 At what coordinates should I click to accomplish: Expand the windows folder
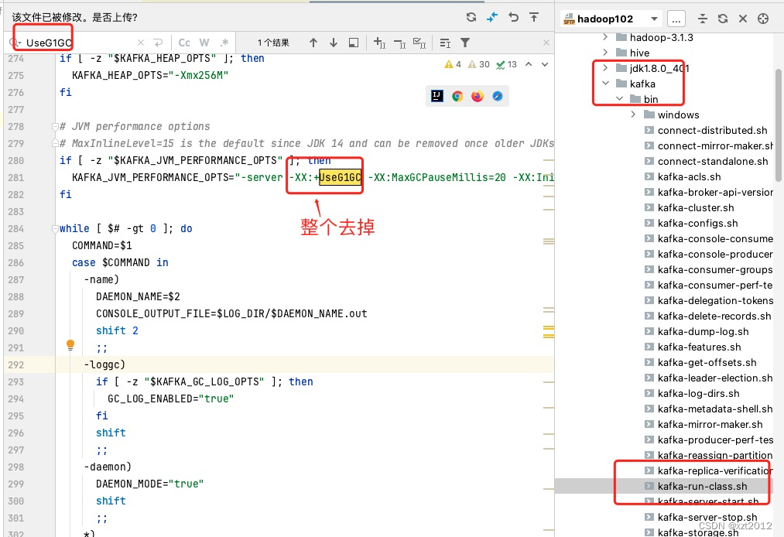pos(633,115)
